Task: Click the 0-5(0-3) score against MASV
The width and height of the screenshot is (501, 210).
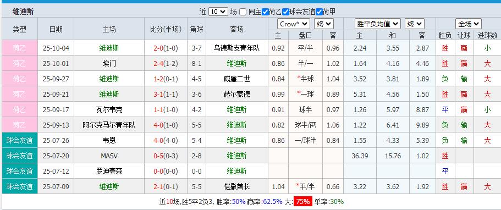Action: coord(166,156)
